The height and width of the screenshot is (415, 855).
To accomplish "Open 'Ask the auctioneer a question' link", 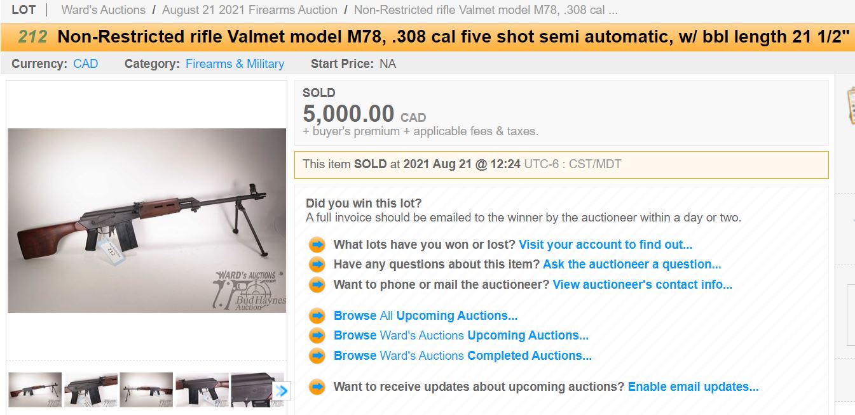I will pos(632,265).
